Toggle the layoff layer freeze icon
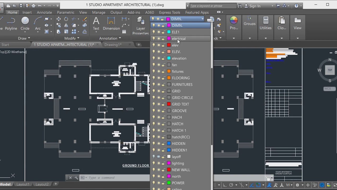 pyautogui.click(x=158, y=157)
